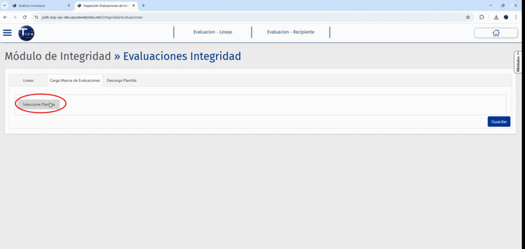This screenshot has height=249, width=525.
Task: Bookmark this page with star icon
Action: tap(468, 17)
